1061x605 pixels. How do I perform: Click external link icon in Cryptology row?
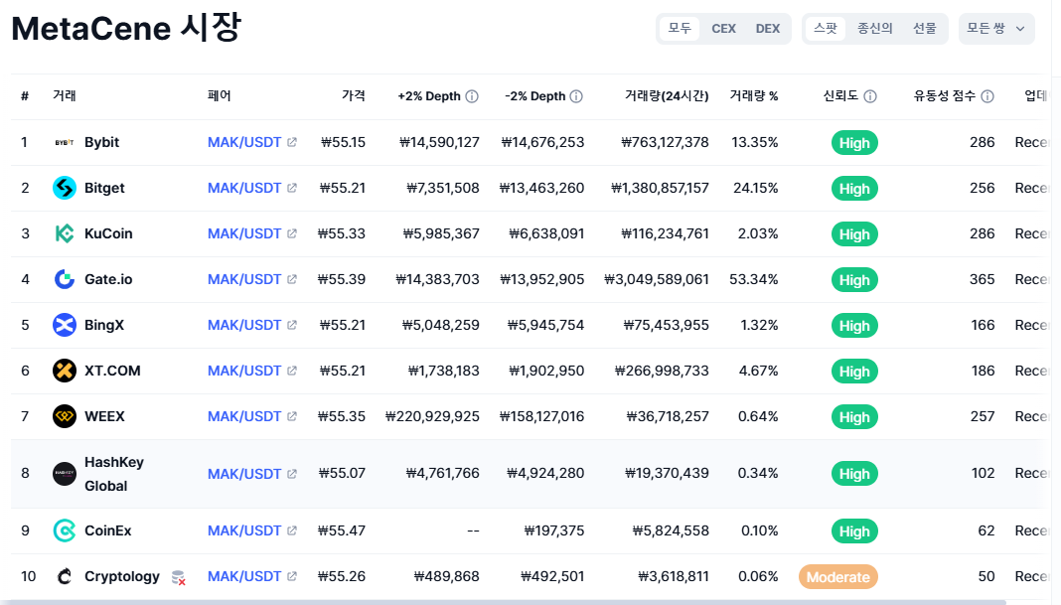[x=292, y=576]
